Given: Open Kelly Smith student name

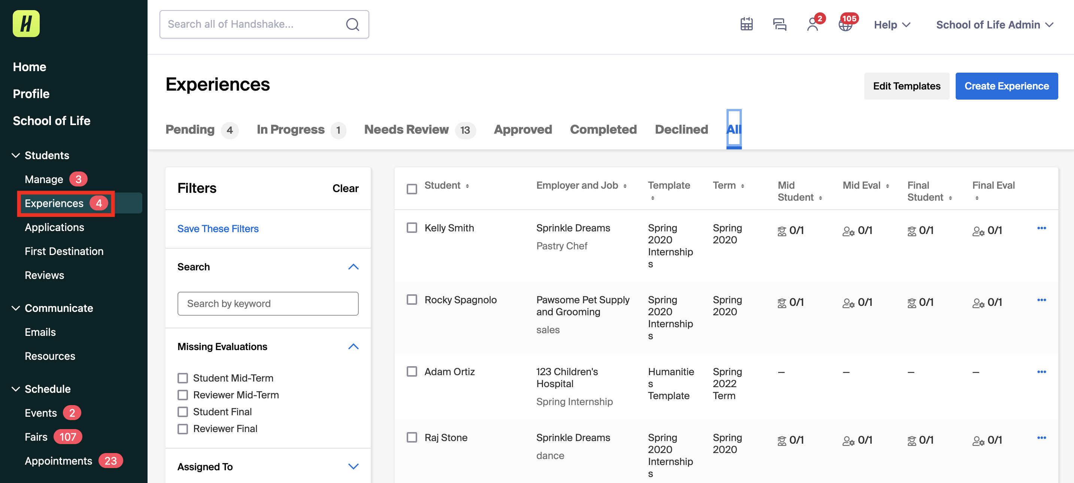Looking at the screenshot, I should [449, 228].
